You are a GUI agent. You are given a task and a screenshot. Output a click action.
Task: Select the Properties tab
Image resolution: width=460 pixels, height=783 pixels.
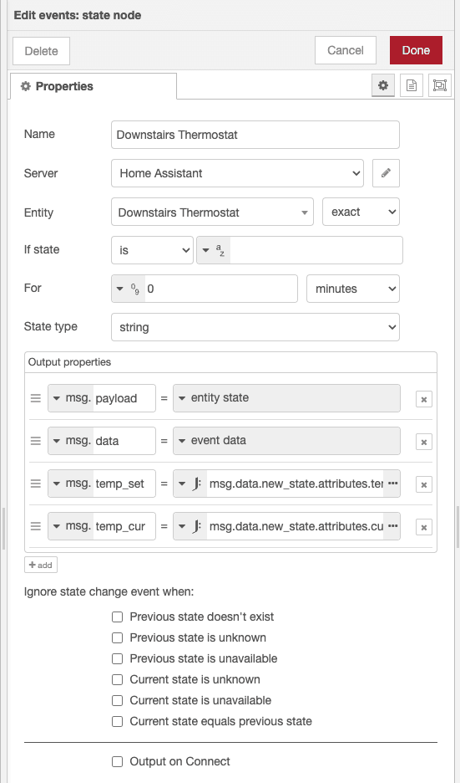pyautogui.click(x=94, y=86)
